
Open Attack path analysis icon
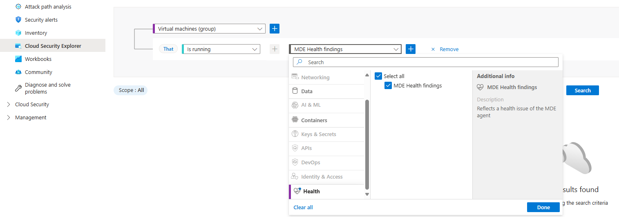(18, 7)
